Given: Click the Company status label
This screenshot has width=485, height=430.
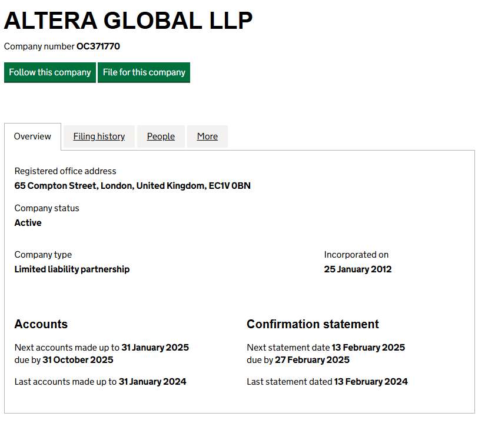Looking at the screenshot, I should point(46,208).
